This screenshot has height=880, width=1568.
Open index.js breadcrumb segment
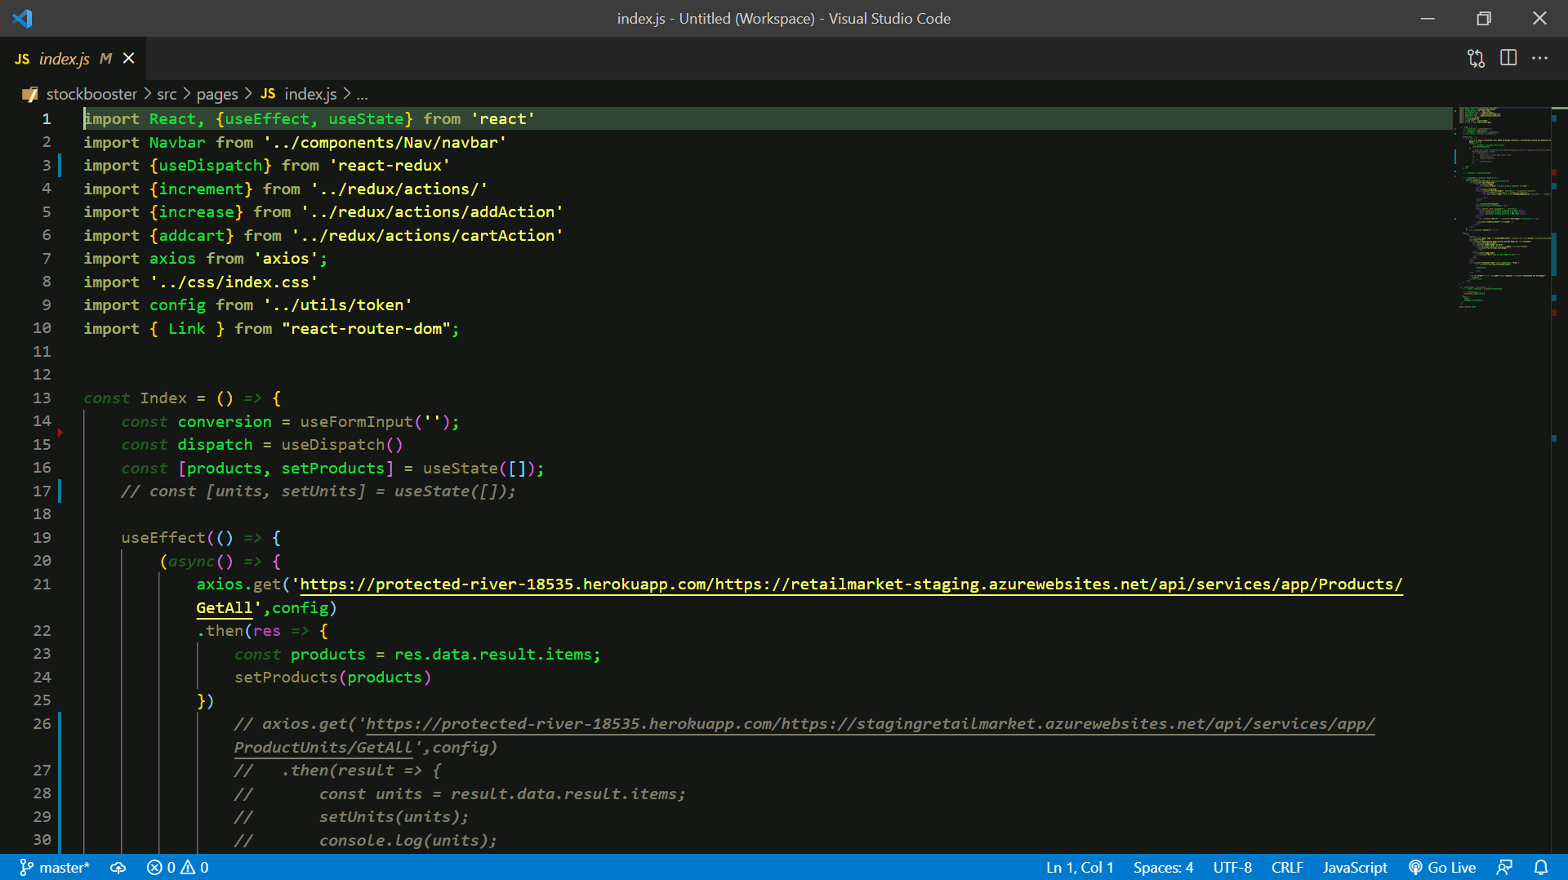pos(310,94)
